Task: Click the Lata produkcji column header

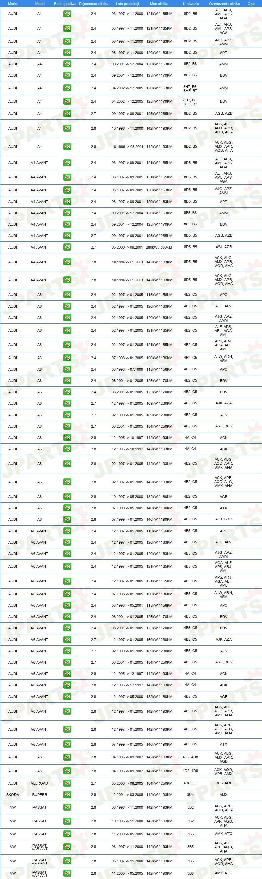Action: pos(127,4)
